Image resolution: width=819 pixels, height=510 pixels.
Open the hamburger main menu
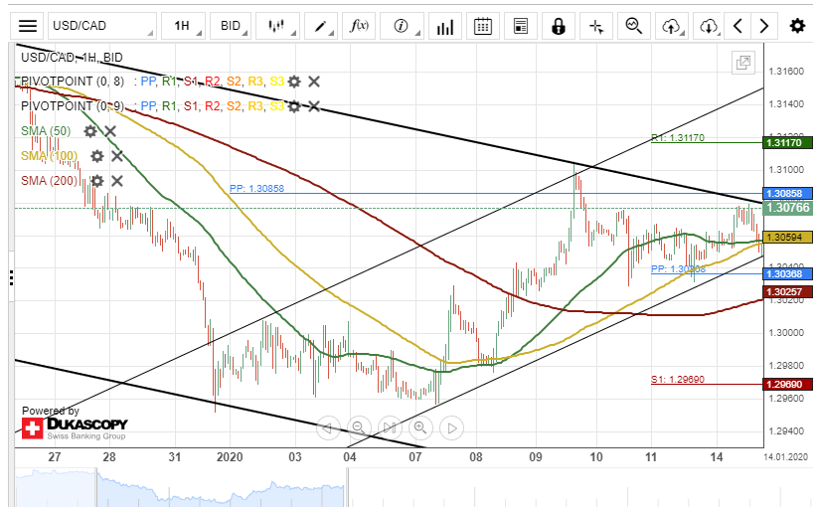[x=29, y=26]
